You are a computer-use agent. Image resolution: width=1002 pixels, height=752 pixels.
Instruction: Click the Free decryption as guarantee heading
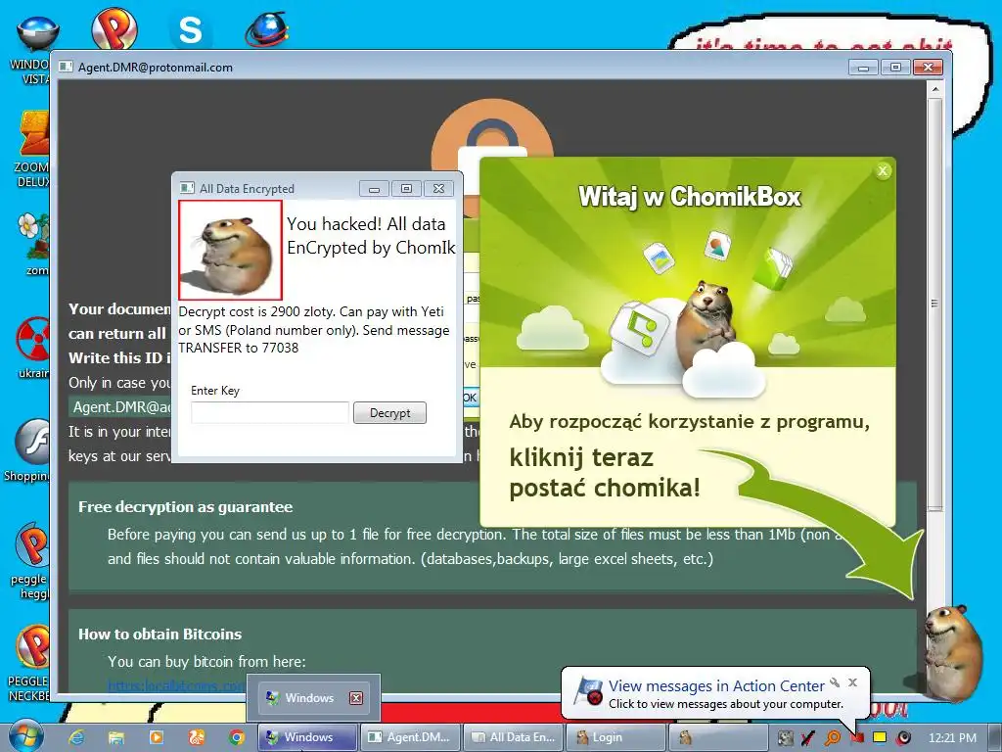pos(185,507)
